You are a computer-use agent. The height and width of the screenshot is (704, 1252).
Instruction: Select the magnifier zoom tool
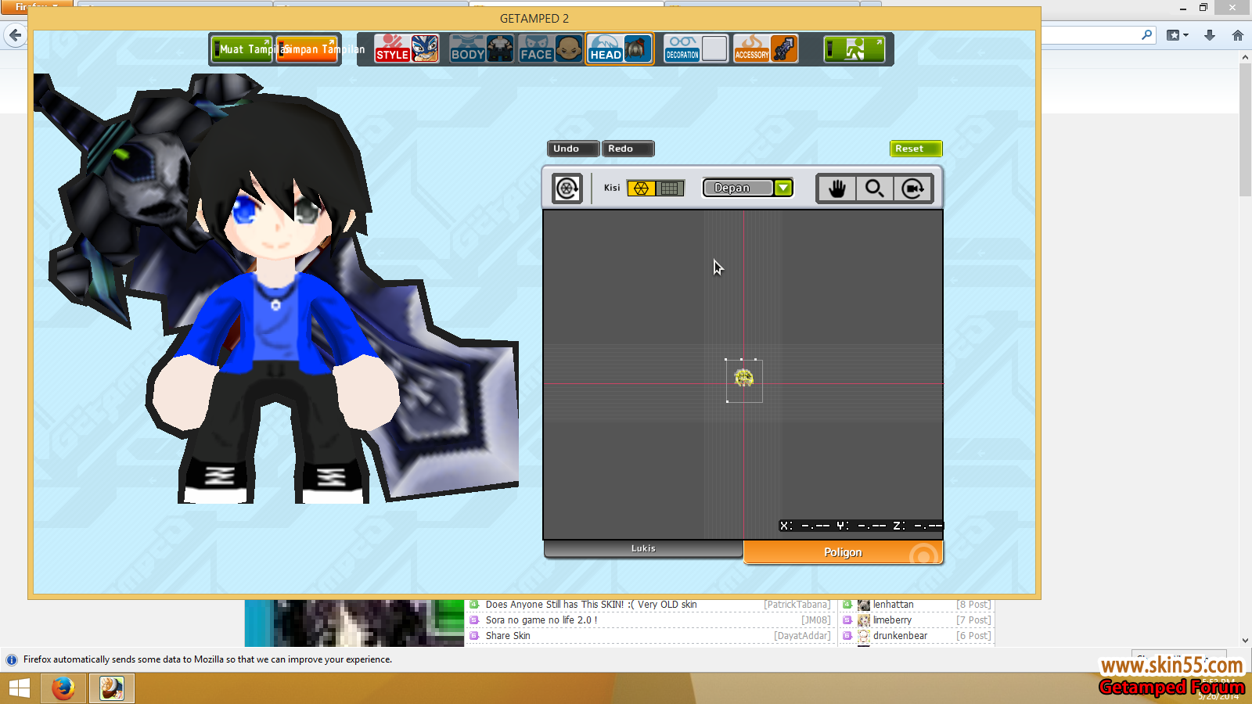[874, 189]
